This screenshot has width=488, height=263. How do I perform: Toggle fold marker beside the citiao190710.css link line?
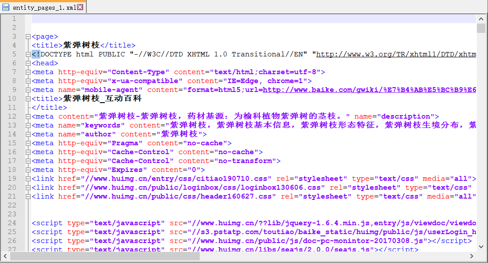28,179
